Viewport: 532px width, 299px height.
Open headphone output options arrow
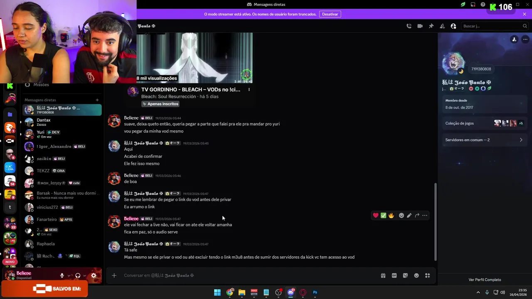[85, 275]
